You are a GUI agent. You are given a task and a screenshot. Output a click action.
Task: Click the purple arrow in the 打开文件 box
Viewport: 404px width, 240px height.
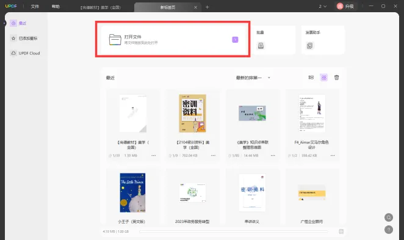pos(235,40)
